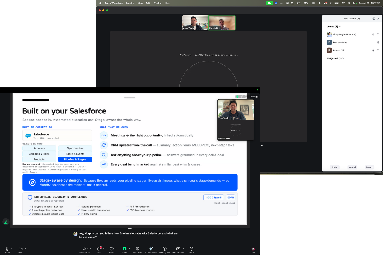Click the Invite button in Participants panel

point(334,167)
